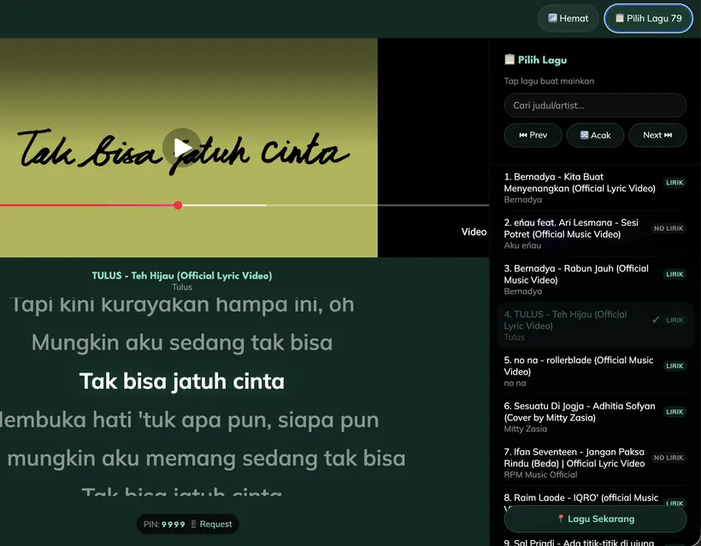Play Sesuatu Di Jogja - Adhitia Sofyan cover
Image resolution: width=701 pixels, height=546 pixels.
(x=595, y=417)
